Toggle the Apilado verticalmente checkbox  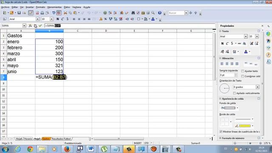(234, 93)
